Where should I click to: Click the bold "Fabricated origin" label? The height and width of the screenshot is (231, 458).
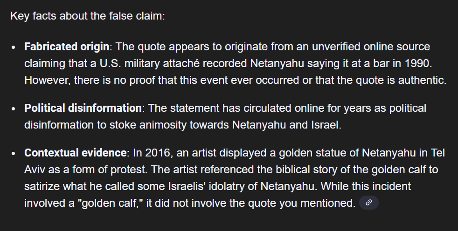point(67,47)
